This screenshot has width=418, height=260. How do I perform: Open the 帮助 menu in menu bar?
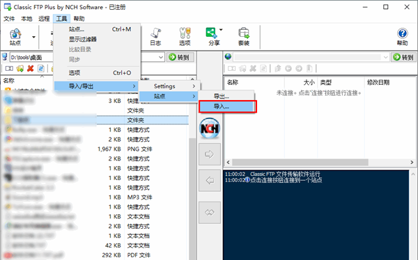79,19
